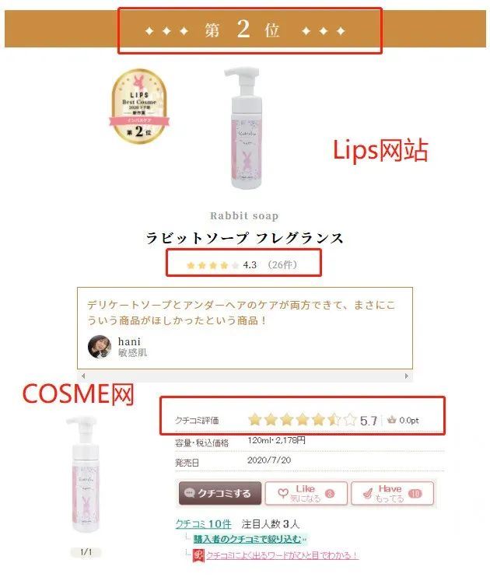The height and width of the screenshot is (577, 490).
Task: Click the speech bubble icon on クチコミする
Action: [189, 493]
